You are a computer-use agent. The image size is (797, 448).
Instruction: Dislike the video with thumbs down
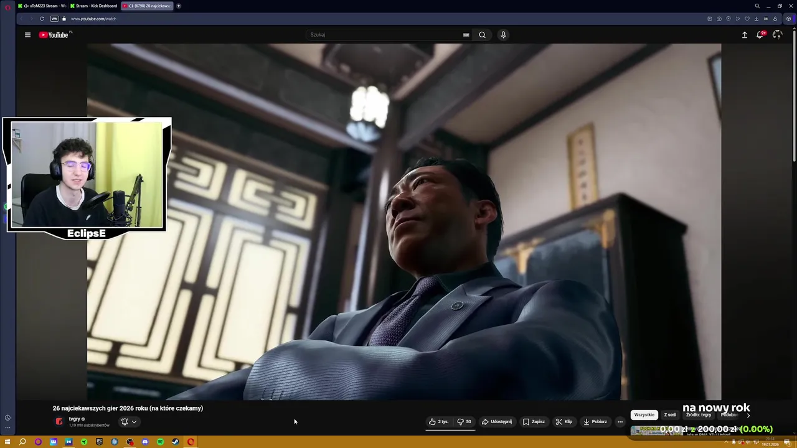[465, 422]
